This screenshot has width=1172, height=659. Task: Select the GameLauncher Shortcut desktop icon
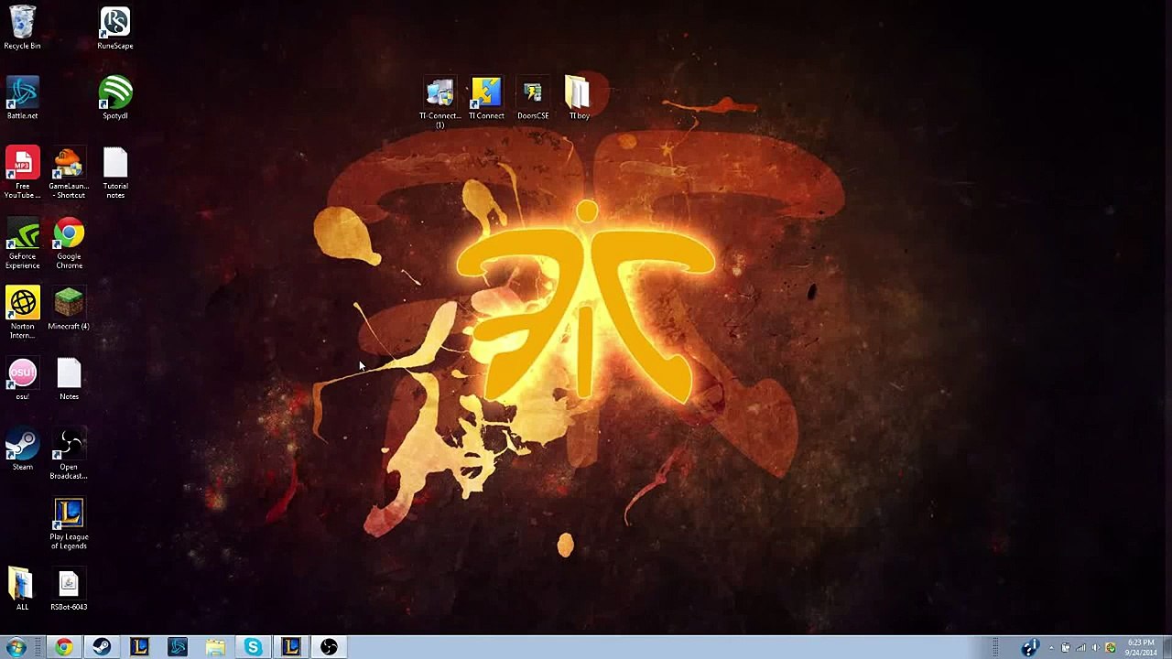pyautogui.click(x=69, y=173)
